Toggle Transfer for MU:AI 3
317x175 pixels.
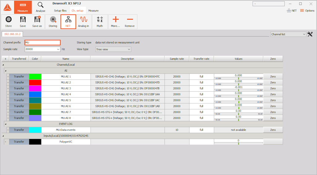tap(19, 88)
